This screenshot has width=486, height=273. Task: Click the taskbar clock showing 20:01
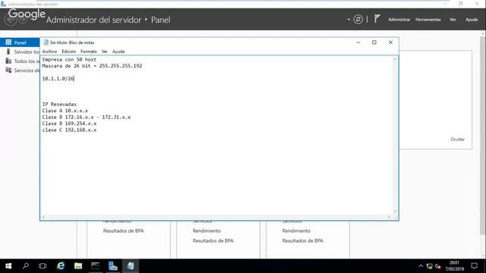click(454, 266)
